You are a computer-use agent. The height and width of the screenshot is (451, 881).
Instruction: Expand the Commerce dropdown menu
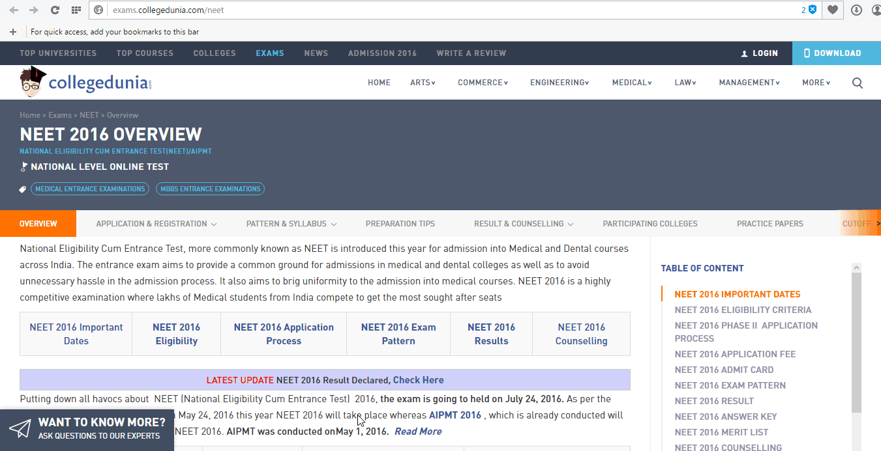tap(483, 83)
